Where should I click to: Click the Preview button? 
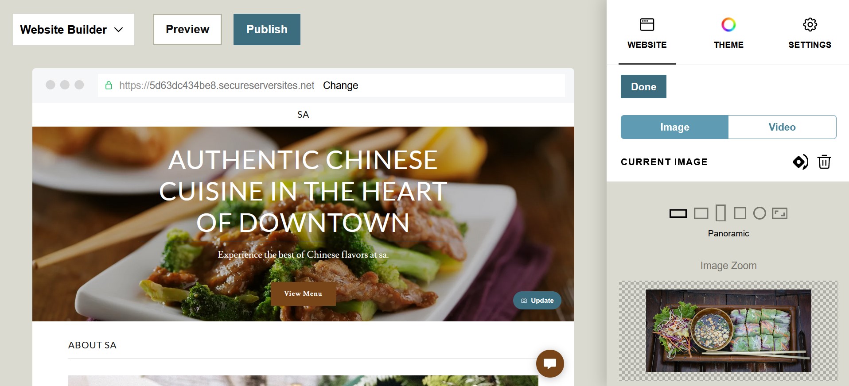coord(187,29)
